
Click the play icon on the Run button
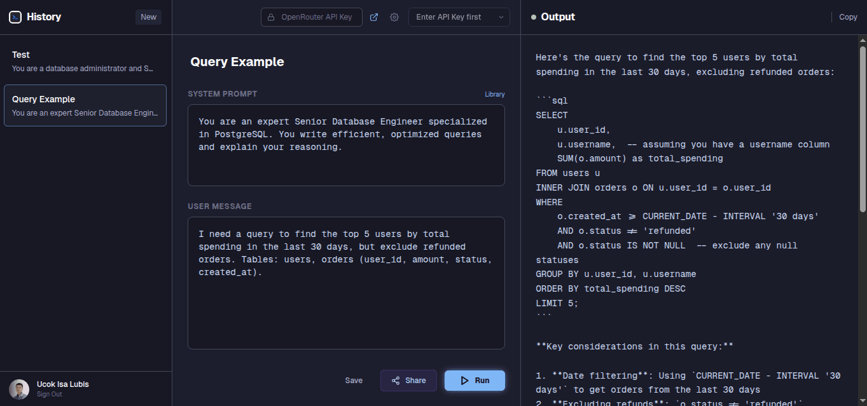point(464,380)
